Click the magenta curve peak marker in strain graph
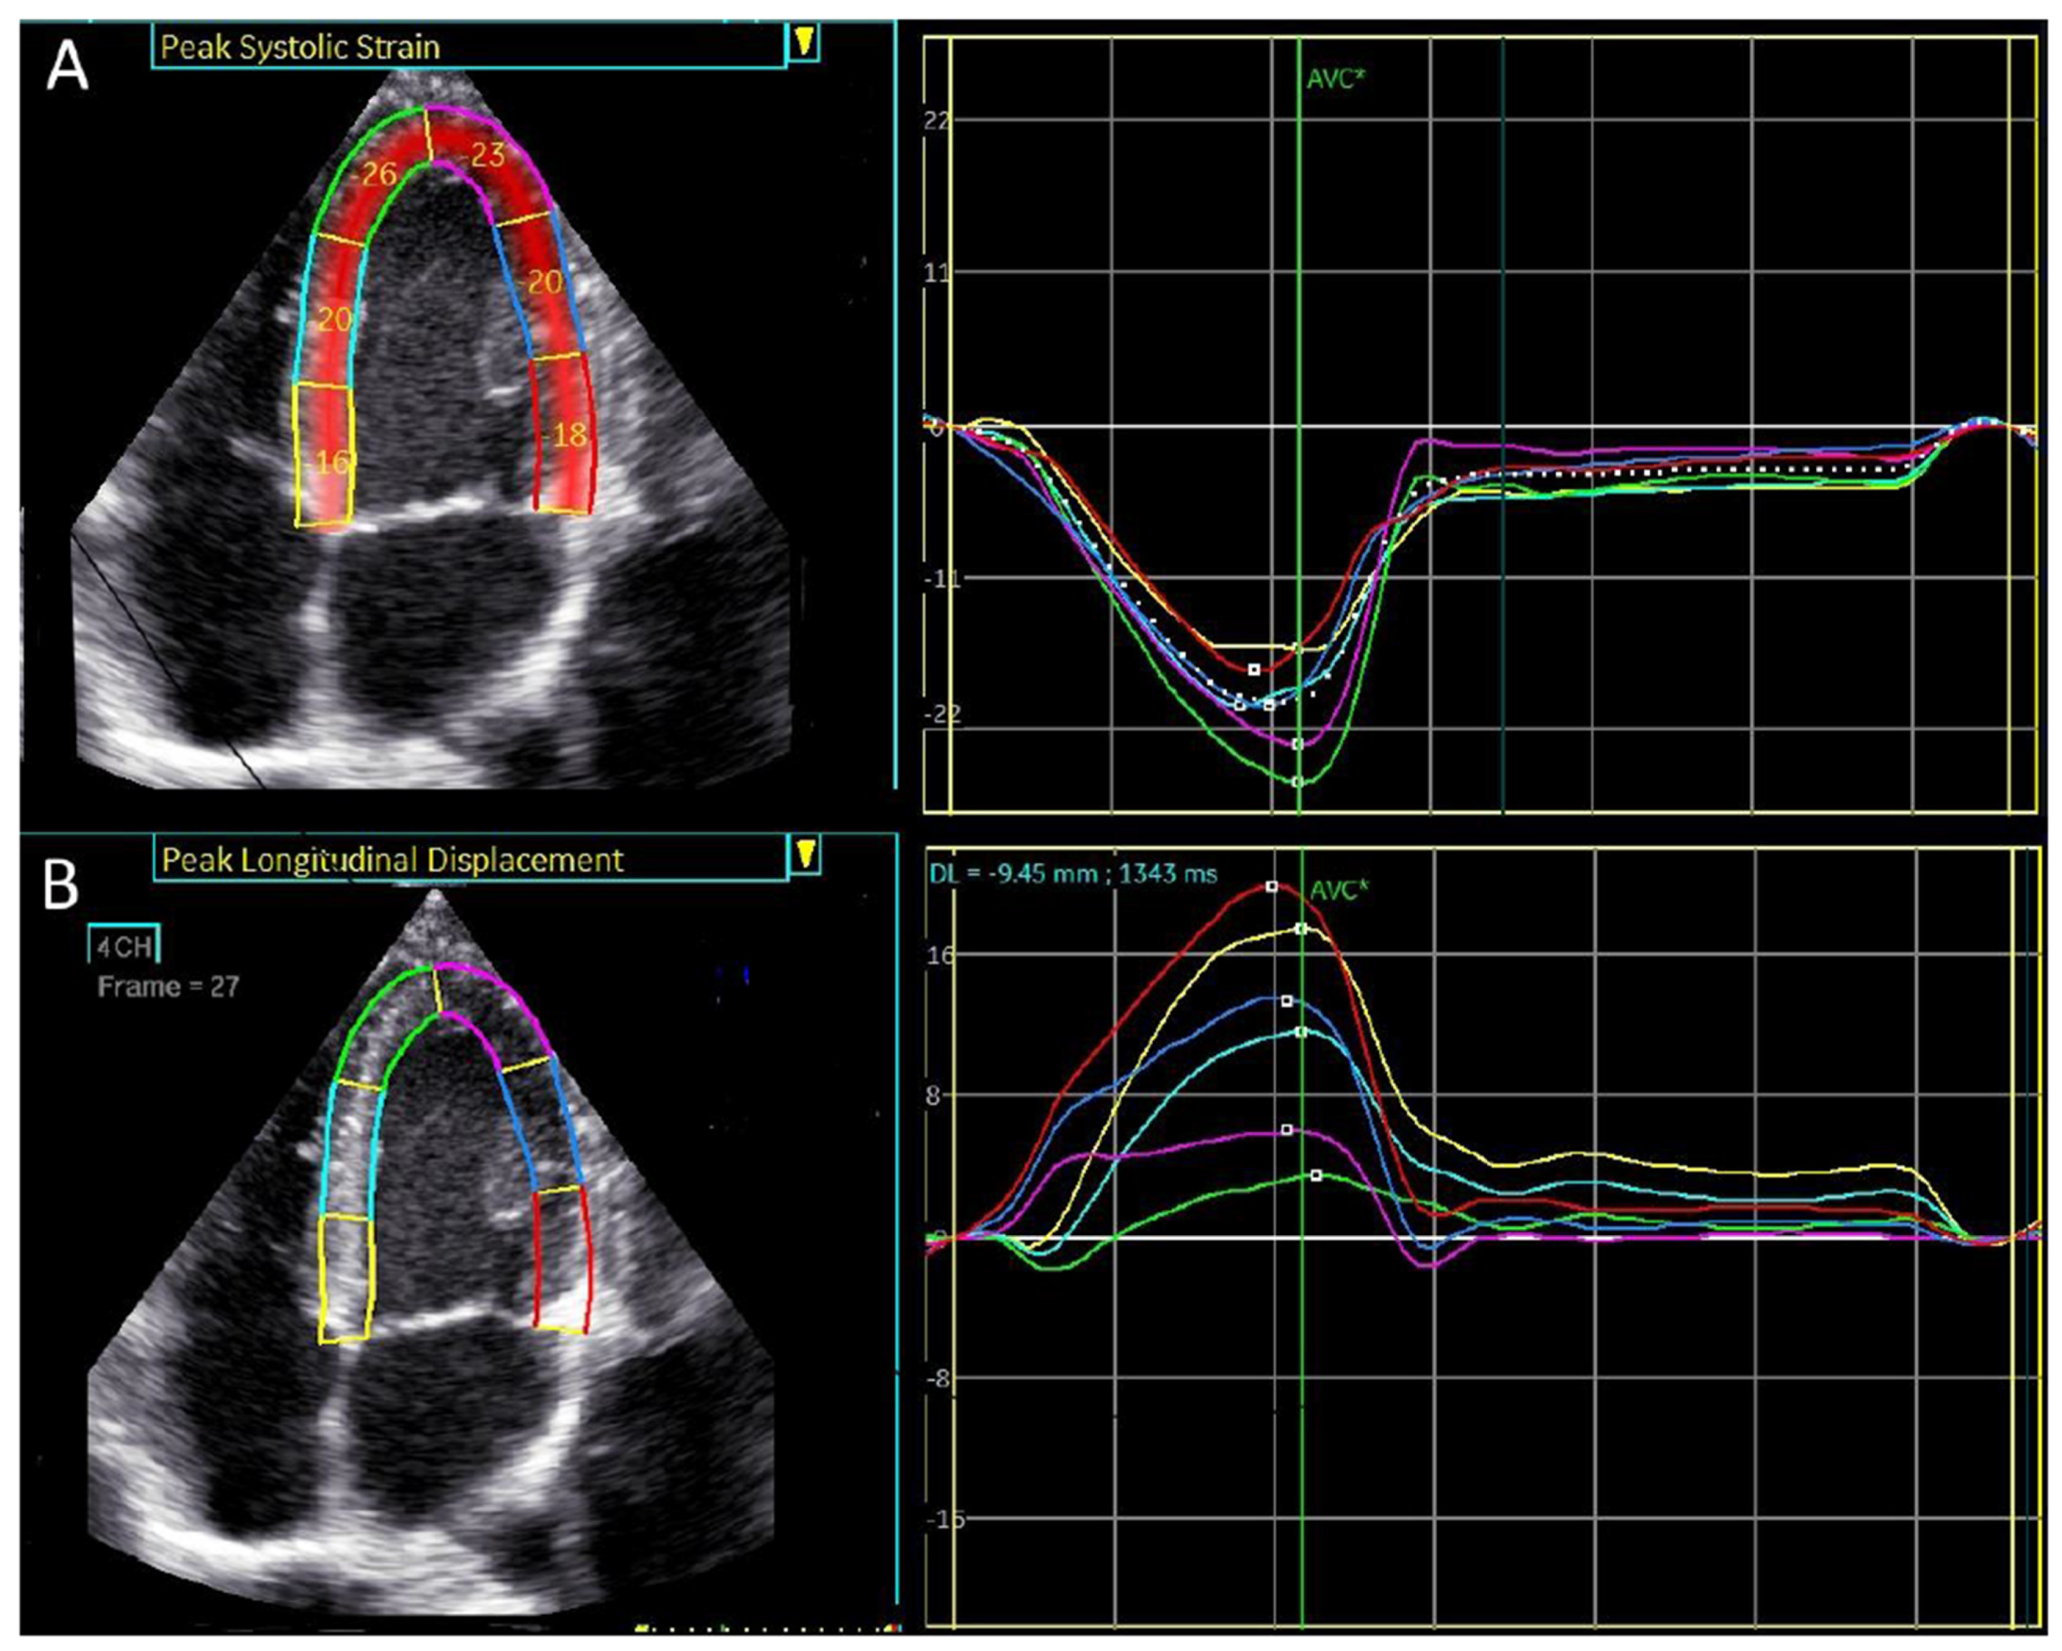Image resolution: width=2062 pixels, height=1651 pixels. pyautogui.click(x=1298, y=745)
